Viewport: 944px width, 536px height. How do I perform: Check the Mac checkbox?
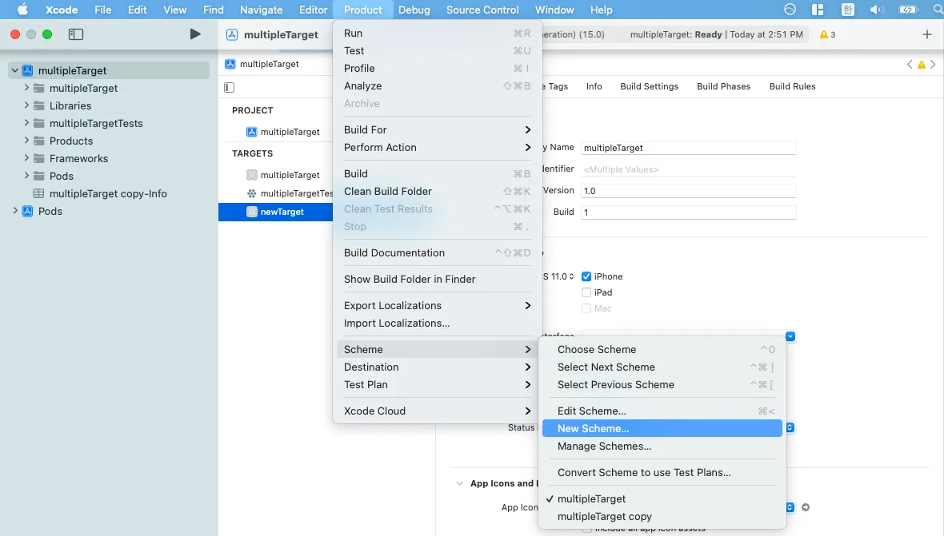click(x=586, y=308)
